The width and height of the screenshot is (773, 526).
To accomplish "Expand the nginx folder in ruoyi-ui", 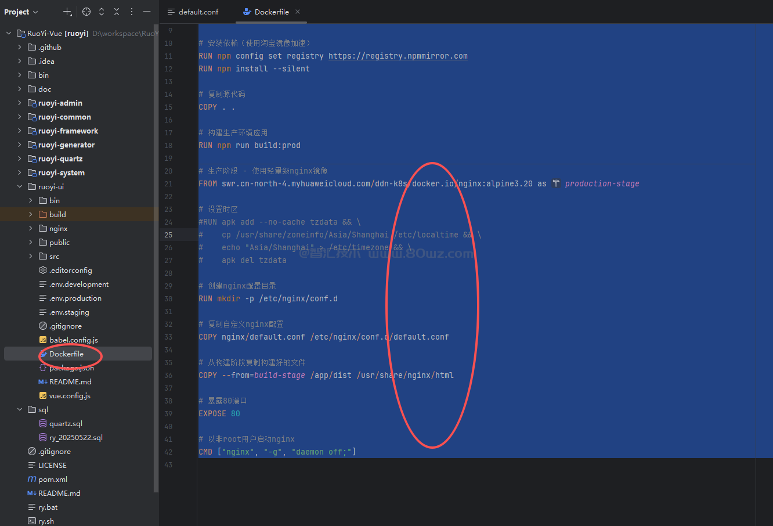I will 31,228.
